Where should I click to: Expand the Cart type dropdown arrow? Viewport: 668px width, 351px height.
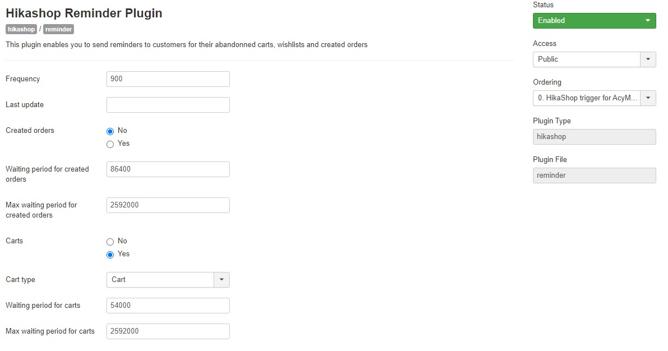pos(221,280)
